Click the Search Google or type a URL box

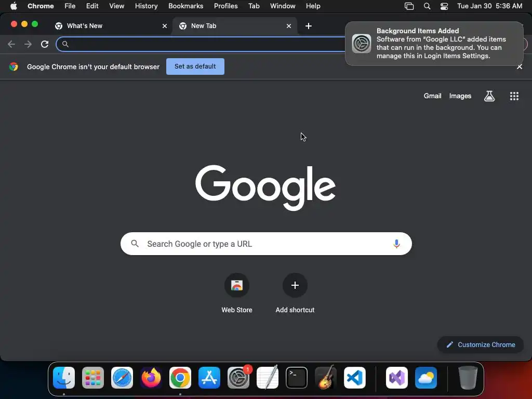[266, 244]
